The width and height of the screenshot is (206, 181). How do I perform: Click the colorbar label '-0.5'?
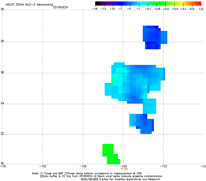pos(166,9)
